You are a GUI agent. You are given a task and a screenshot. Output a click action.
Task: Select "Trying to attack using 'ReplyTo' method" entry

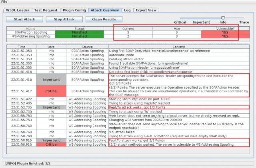[179, 103]
